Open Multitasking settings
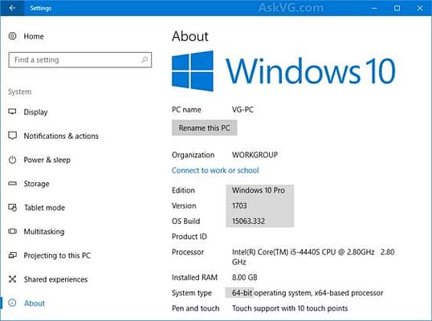Image resolution: width=432 pixels, height=321 pixels. coord(44,232)
